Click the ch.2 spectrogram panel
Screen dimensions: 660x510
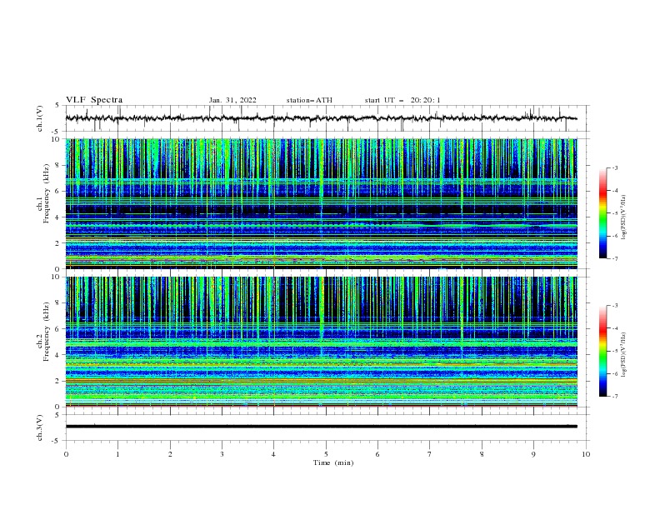click(x=322, y=342)
